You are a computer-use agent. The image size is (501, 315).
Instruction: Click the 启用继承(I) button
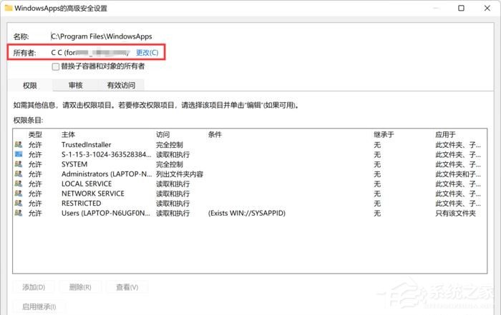tap(39, 307)
